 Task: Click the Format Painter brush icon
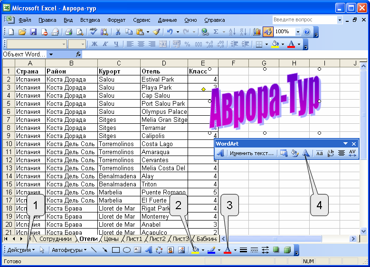pos(156,32)
